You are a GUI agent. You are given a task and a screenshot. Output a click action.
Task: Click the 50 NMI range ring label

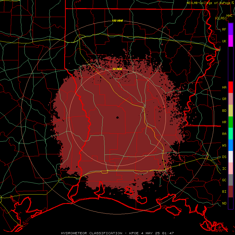pyautogui.click(x=117, y=69)
